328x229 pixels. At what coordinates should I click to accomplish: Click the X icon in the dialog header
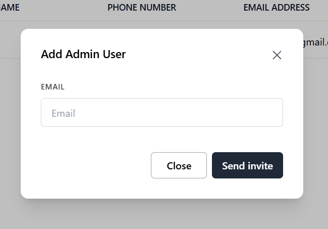pyautogui.click(x=277, y=55)
